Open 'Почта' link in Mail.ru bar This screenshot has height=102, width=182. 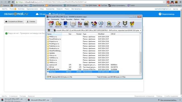[x=12, y=9]
